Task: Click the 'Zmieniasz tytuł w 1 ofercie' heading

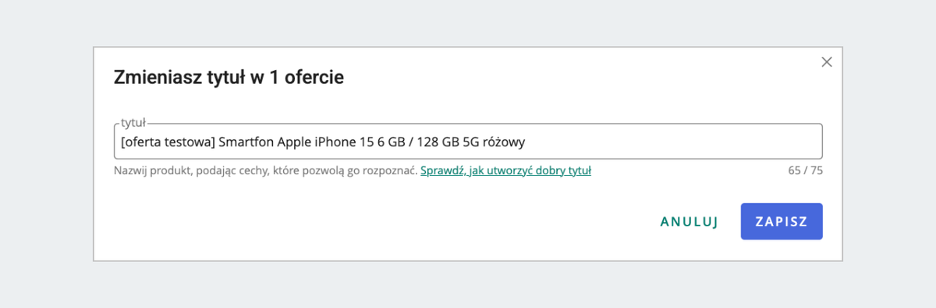Action: (229, 77)
